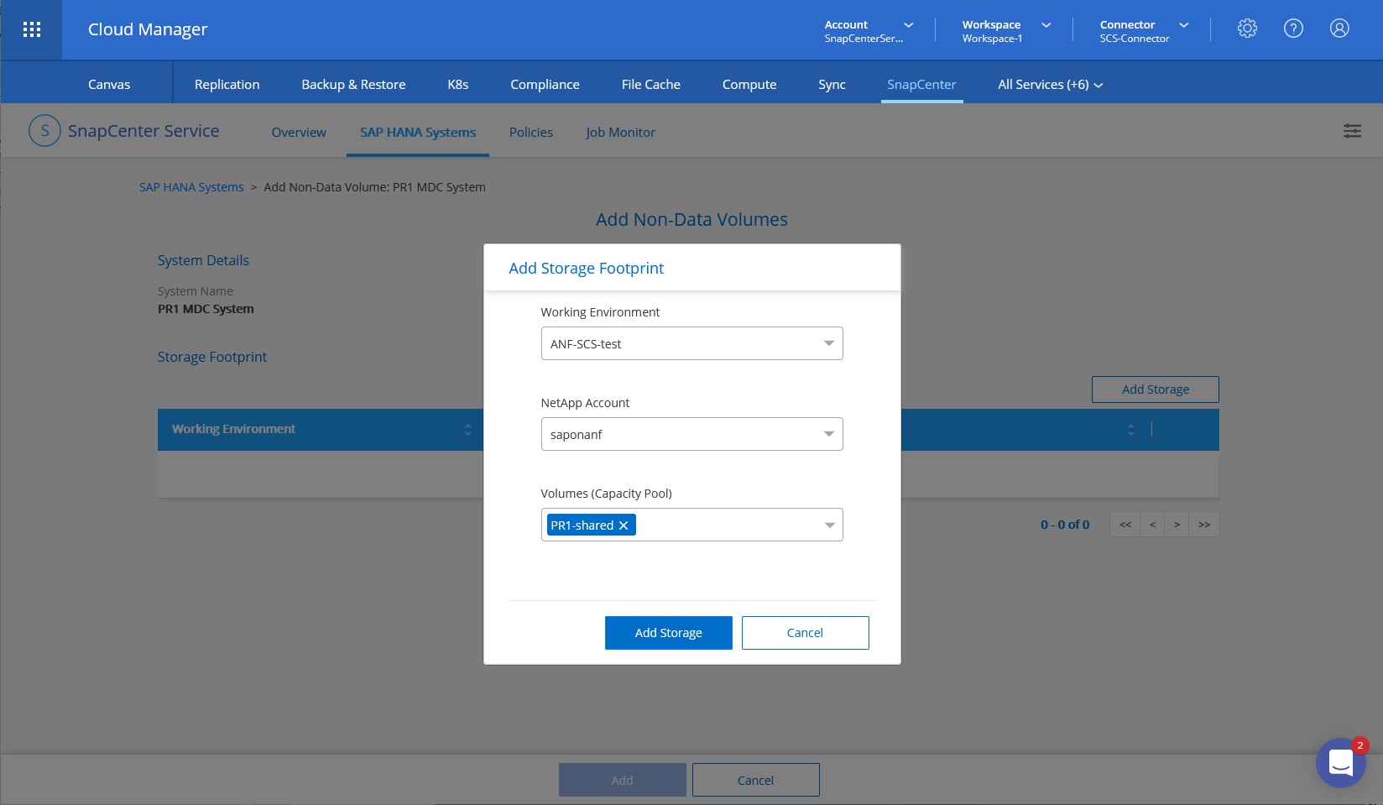Viewport: 1383px width, 805px height.
Task: Expand All Services (+6) menu
Action: (x=1050, y=85)
